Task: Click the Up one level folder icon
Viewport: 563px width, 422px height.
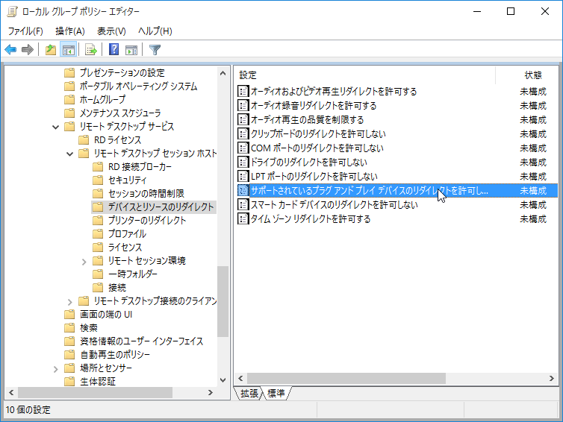Action: (x=51, y=49)
